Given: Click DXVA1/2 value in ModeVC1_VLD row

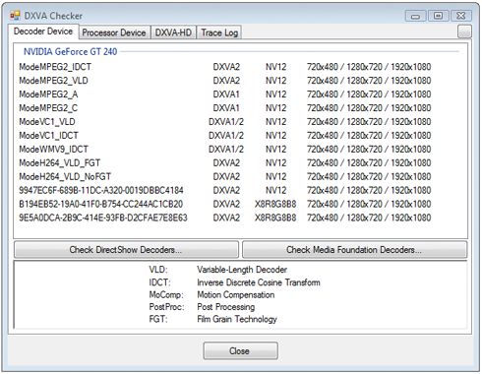Looking at the screenshot, I should (x=226, y=122).
